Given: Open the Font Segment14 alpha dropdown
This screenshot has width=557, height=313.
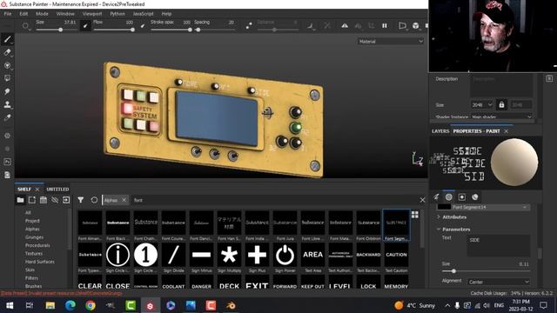Looking at the screenshot, I should pos(489,207).
